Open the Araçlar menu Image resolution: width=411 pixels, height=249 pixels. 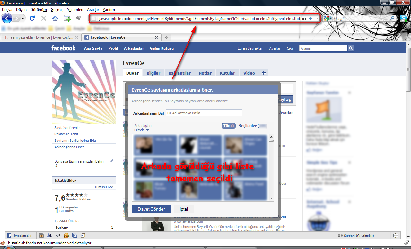coord(93,10)
